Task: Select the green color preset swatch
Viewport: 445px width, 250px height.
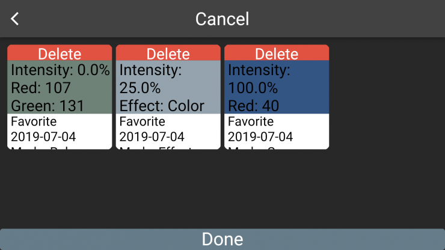Action: click(60, 87)
